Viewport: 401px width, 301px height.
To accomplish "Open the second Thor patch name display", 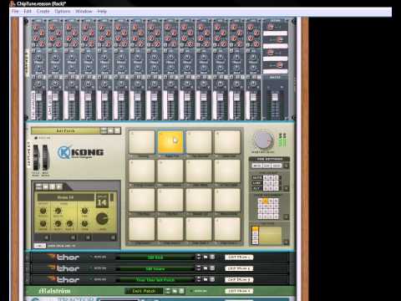I will pyautogui.click(x=155, y=268).
